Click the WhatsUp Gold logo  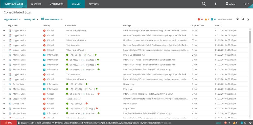point(14,4)
